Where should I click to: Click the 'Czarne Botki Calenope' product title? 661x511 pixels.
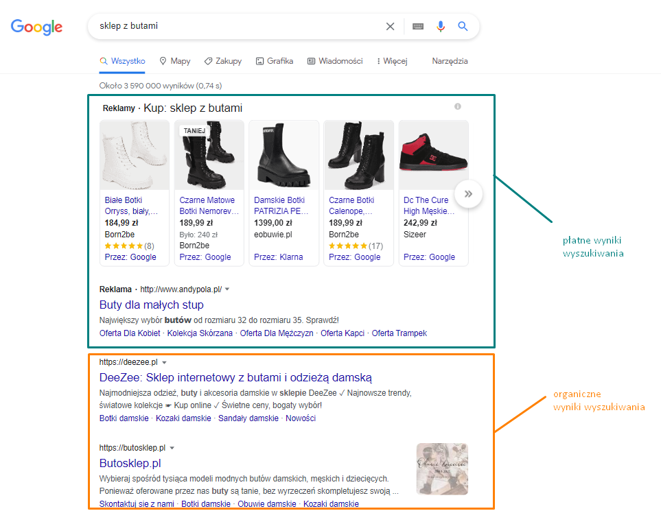(351, 206)
